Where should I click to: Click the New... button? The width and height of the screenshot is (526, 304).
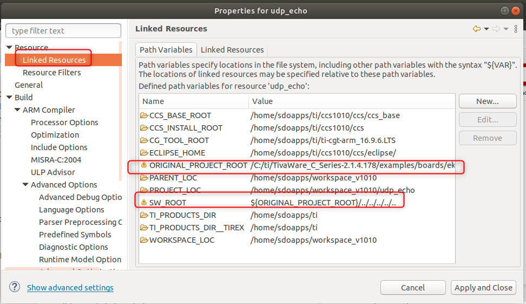pyautogui.click(x=487, y=101)
